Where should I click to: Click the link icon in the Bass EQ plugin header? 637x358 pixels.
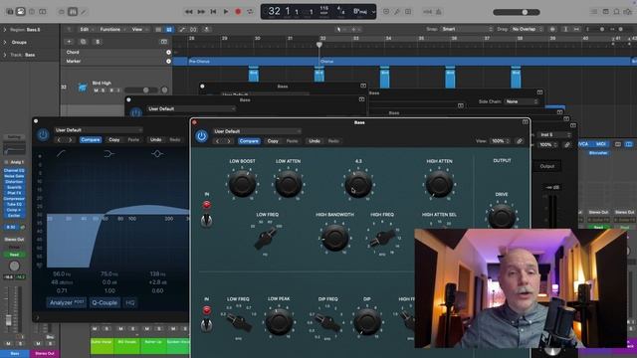[x=520, y=141]
